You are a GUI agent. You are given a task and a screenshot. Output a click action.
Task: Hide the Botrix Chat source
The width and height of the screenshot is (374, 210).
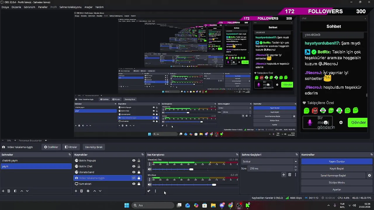pyautogui.click(x=134, y=166)
